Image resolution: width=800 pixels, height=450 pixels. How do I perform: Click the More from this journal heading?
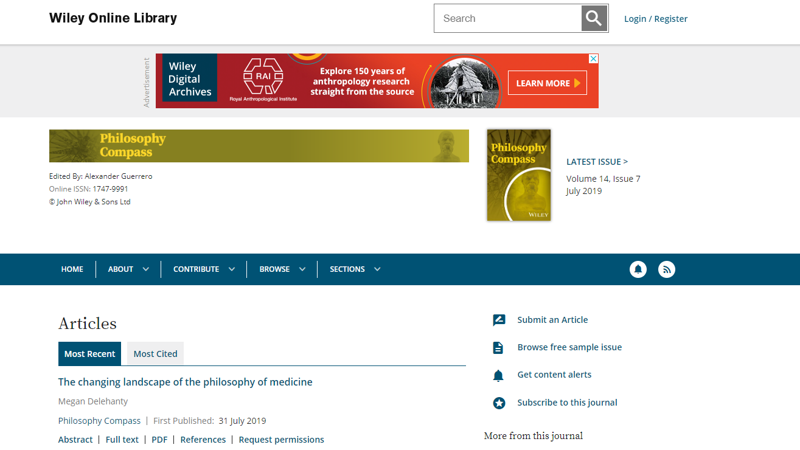(x=534, y=435)
